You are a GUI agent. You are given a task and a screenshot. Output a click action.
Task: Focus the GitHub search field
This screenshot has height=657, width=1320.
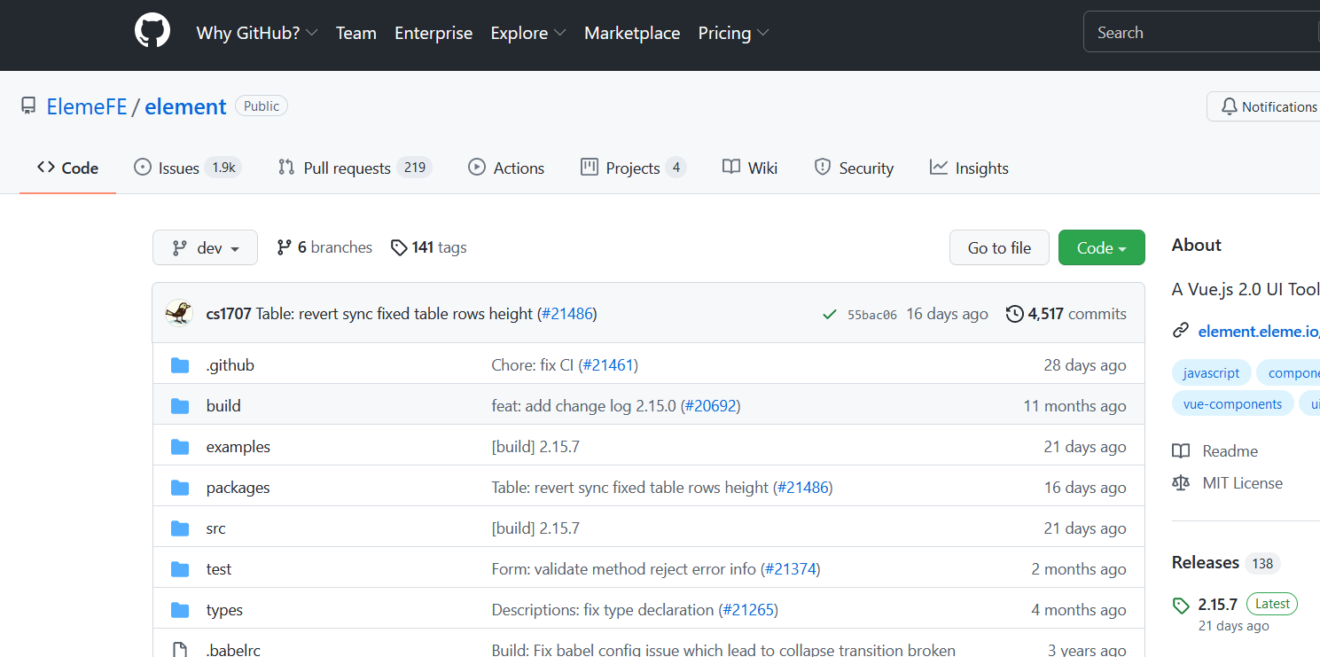[x=1201, y=33]
